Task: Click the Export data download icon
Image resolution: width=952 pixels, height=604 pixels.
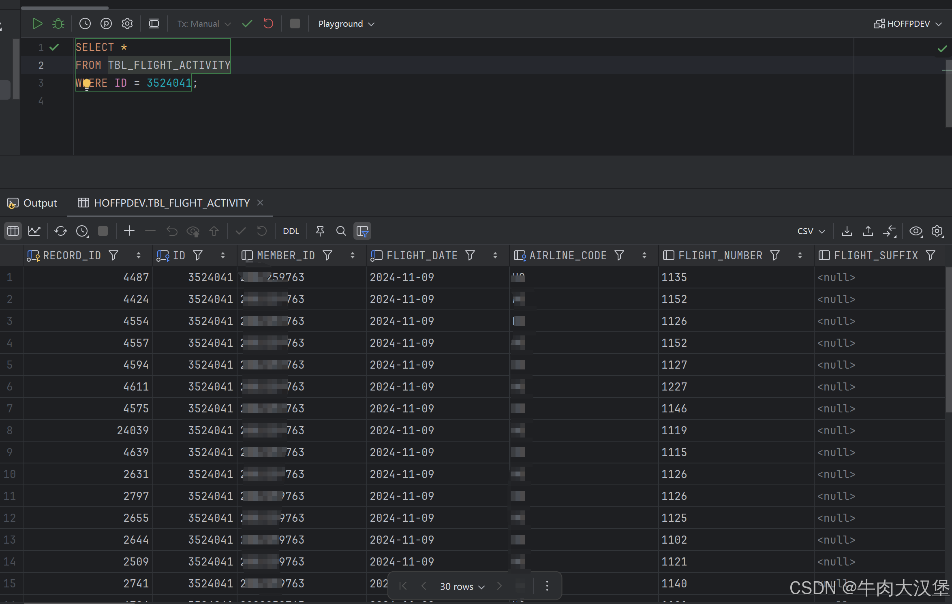Action: [847, 231]
